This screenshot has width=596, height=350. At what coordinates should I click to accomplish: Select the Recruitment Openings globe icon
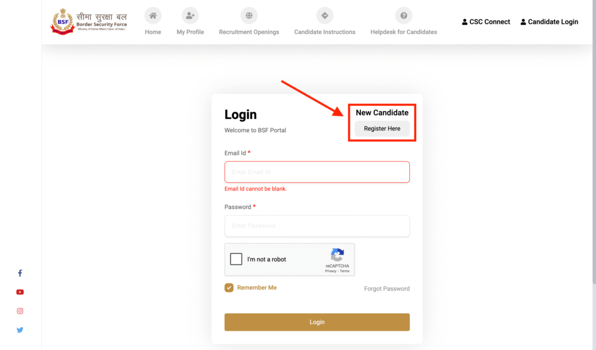click(x=249, y=16)
